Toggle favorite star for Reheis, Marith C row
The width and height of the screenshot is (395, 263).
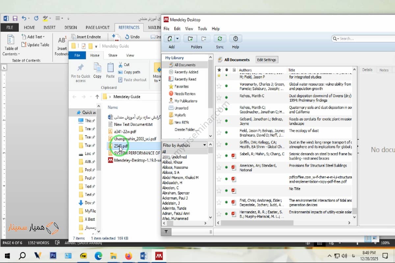[x=219, y=98]
